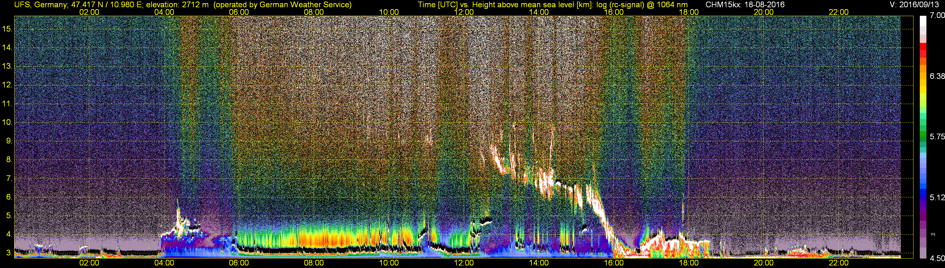Image resolution: width=945 pixels, height=268 pixels.
Task: Click the 04:00 label on the bottom time axis
Action: point(164,263)
